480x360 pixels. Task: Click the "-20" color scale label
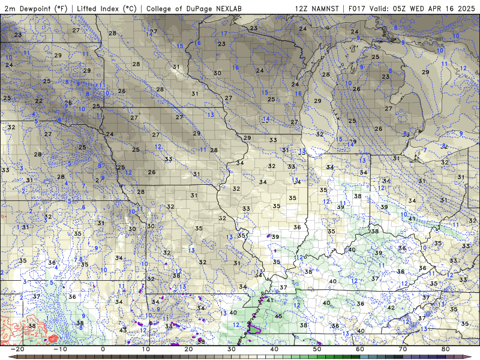pos(17,349)
